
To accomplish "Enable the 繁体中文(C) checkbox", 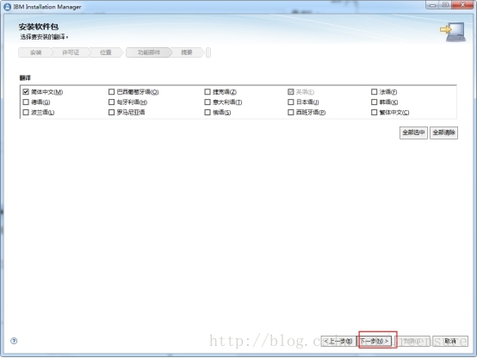I will pyautogui.click(x=375, y=112).
